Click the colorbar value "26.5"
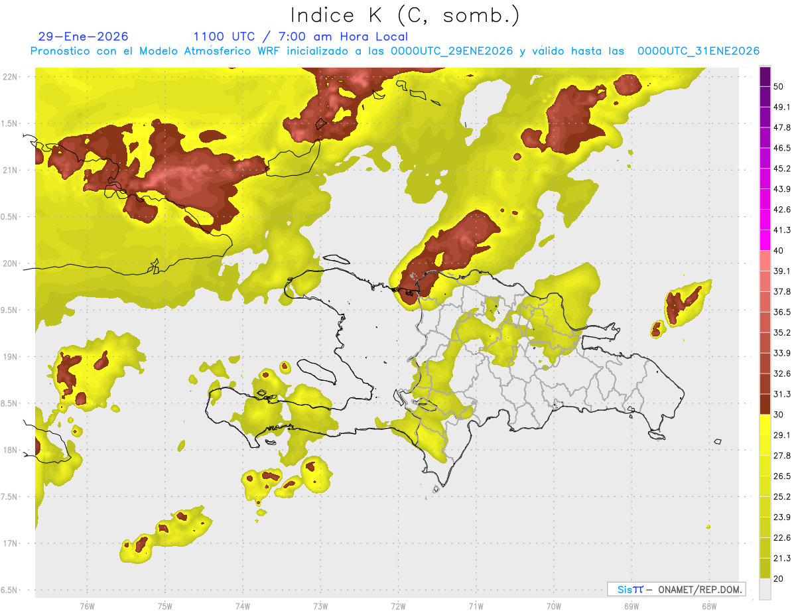The image size is (796, 615). pyautogui.click(x=782, y=476)
